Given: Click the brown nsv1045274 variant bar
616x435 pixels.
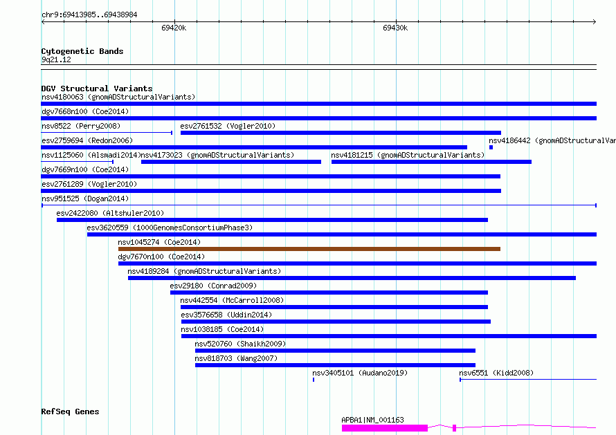Looking at the screenshot, I should pos(309,249).
